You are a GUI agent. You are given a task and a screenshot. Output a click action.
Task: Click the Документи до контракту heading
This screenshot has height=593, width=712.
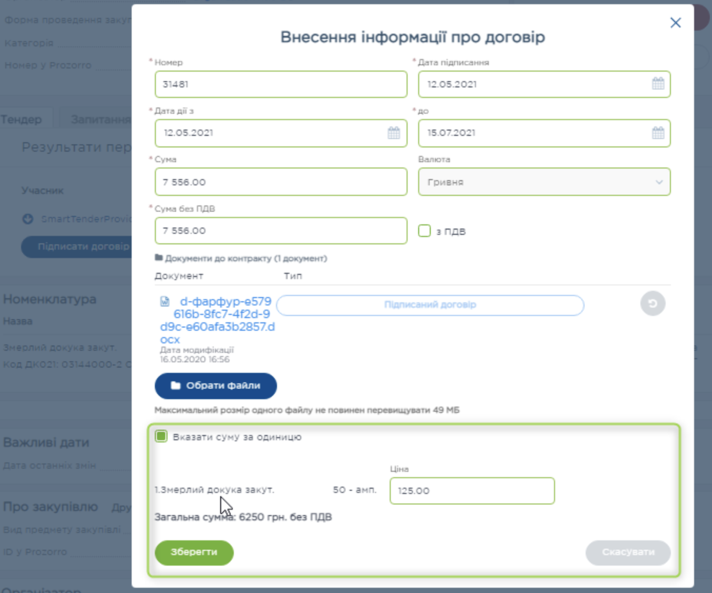(246, 259)
